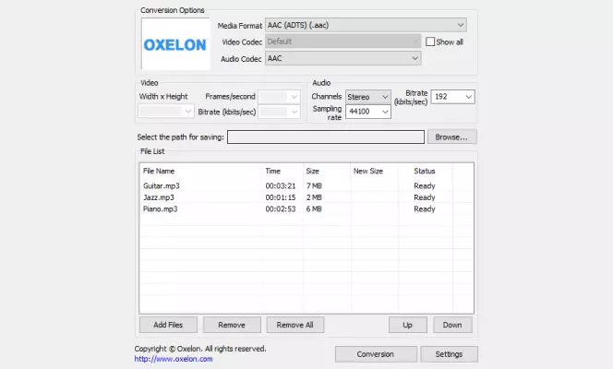Move selected file Down

[452, 325]
